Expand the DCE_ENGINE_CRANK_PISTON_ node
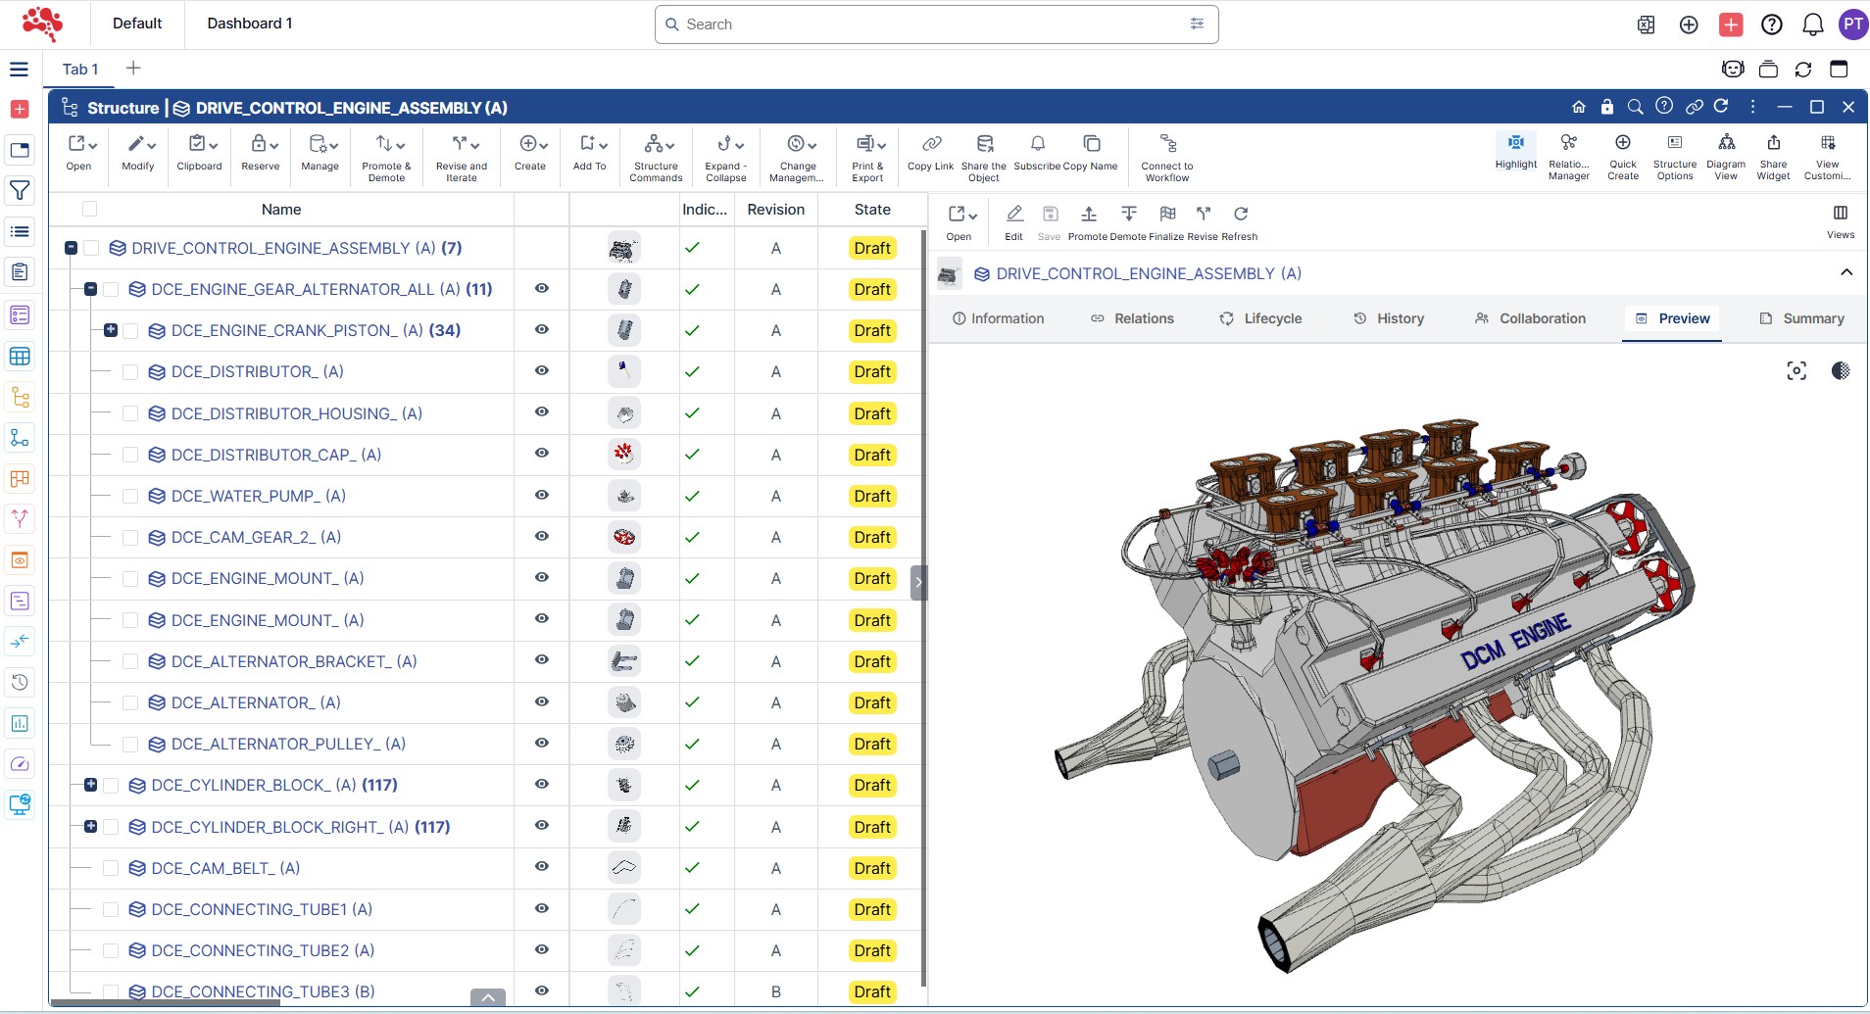 point(111,331)
